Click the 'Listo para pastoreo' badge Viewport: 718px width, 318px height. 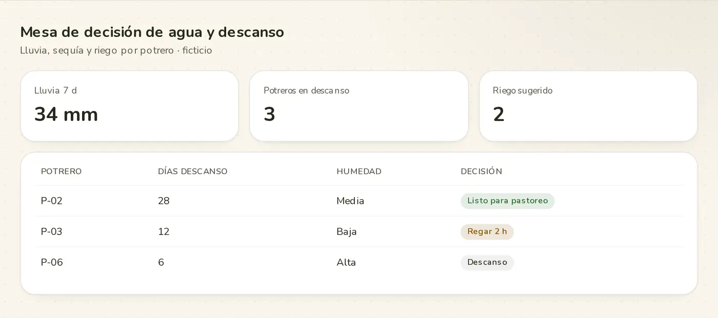(x=507, y=201)
